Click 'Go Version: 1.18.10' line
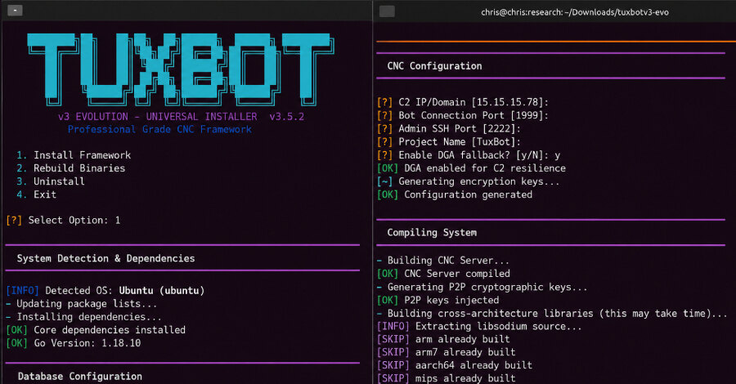This screenshot has height=384, width=736. point(74,343)
